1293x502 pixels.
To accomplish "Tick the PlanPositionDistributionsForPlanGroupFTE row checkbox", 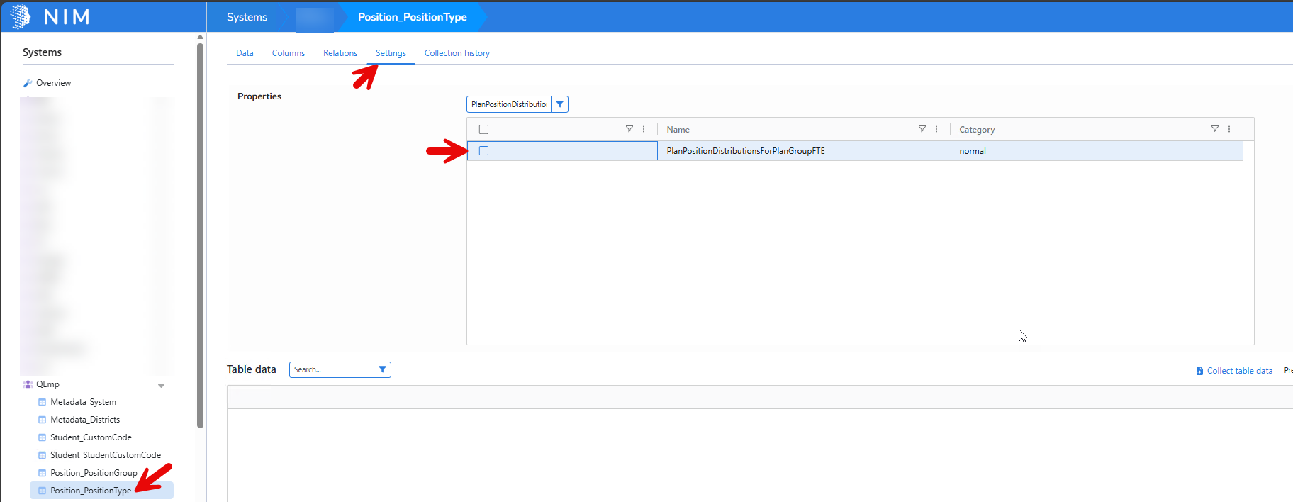I will point(483,151).
